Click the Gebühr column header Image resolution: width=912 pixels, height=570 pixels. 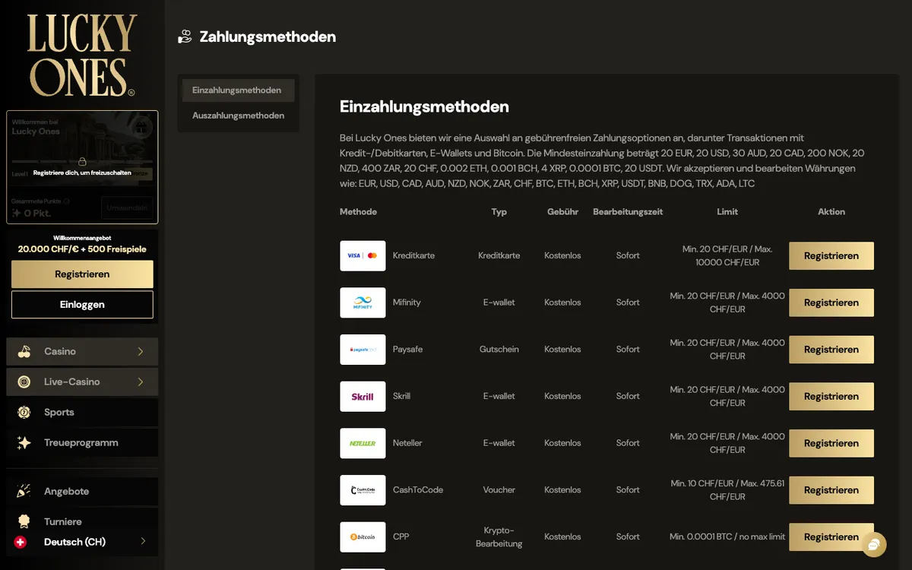click(563, 212)
